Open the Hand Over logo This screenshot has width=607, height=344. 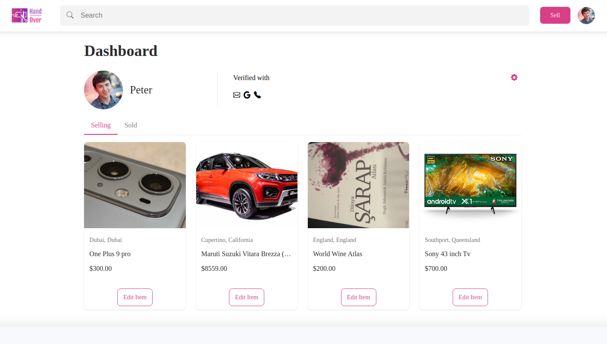coord(26,15)
